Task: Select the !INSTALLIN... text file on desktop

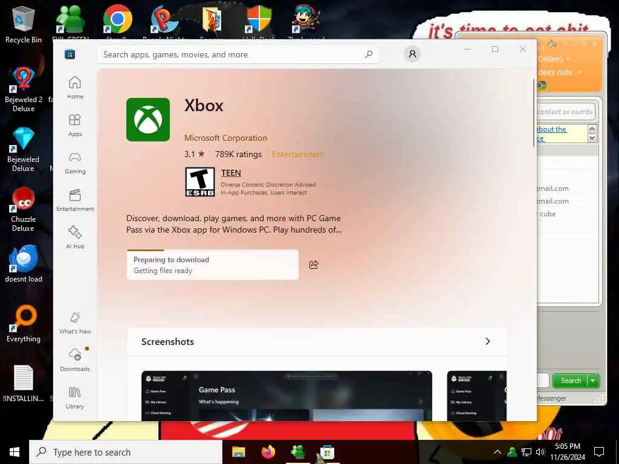Action: pyautogui.click(x=24, y=384)
